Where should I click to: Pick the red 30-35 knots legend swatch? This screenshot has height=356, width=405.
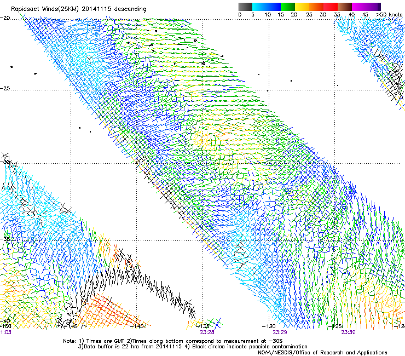(x=331, y=7)
